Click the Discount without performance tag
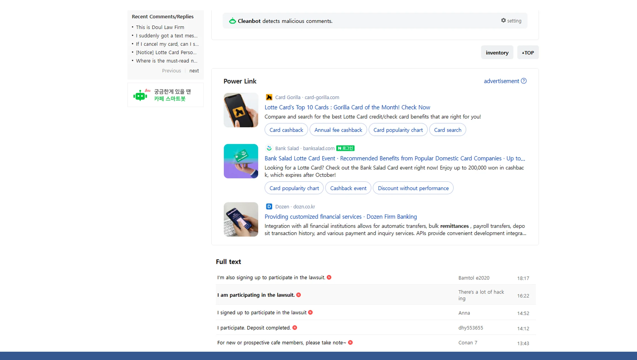637x360 pixels. [413, 188]
